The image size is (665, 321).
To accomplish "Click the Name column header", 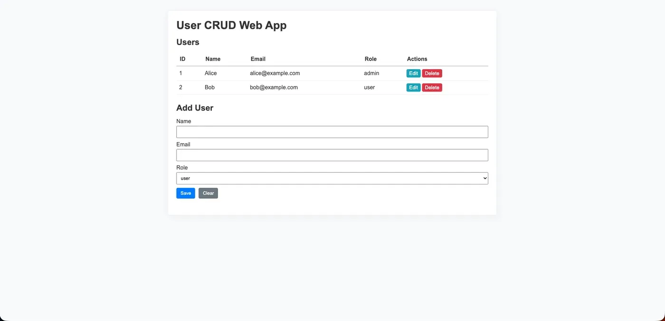I will pyautogui.click(x=213, y=59).
